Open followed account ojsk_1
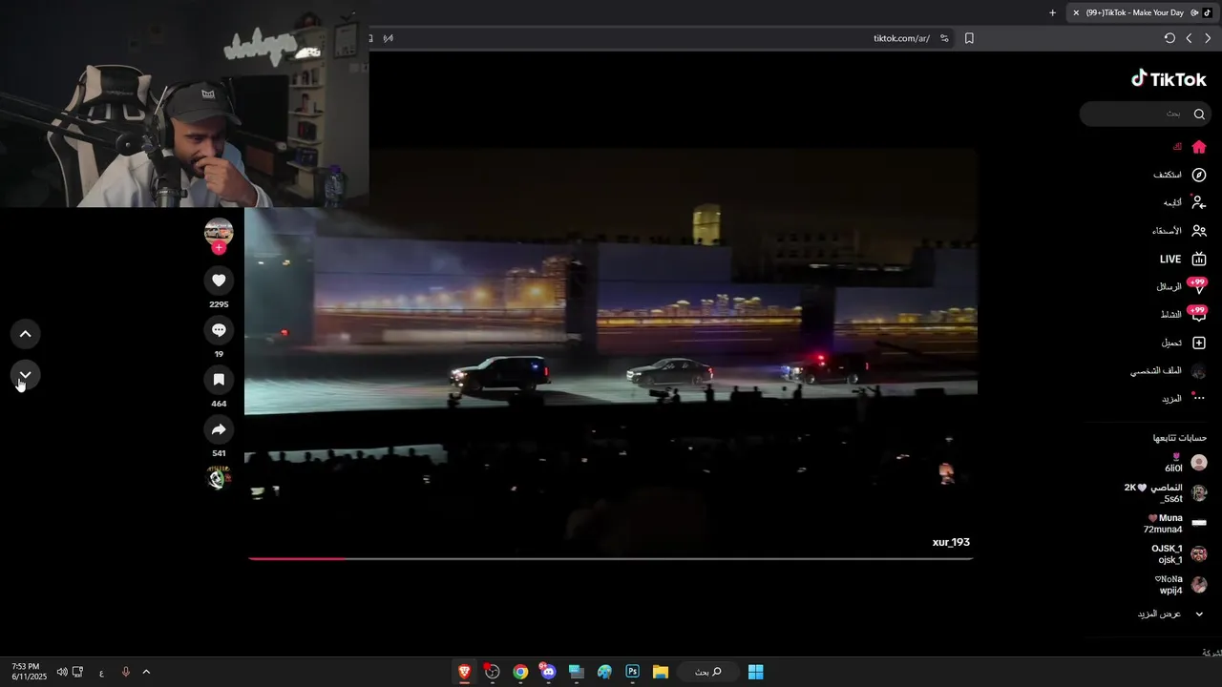The width and height of the screenshot is (1222, 687). point(1179,554)
